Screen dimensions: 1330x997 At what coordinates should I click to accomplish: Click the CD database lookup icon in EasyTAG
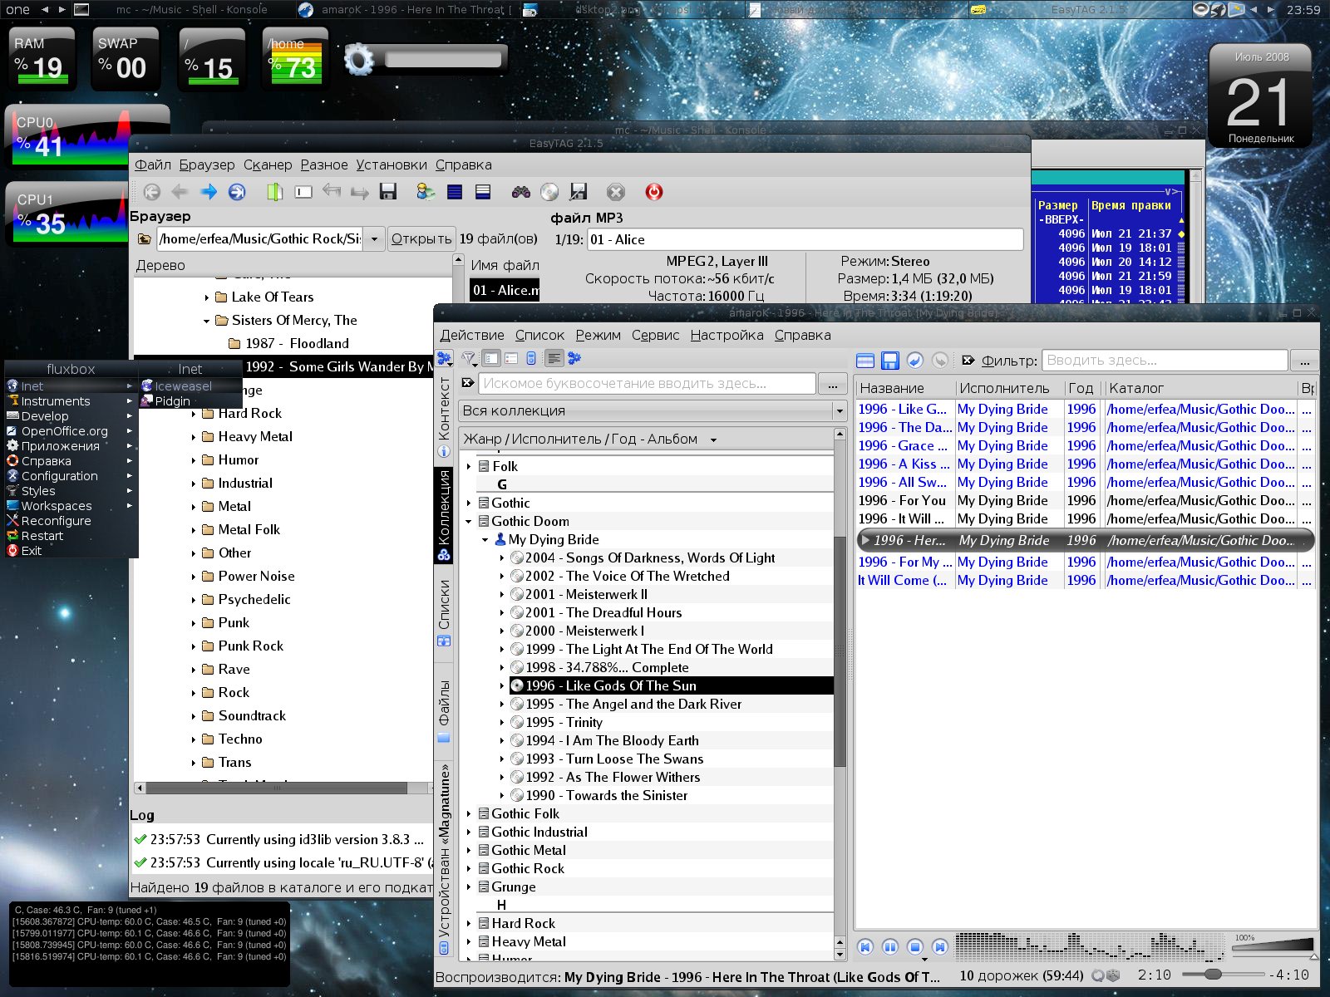[549, 192]
